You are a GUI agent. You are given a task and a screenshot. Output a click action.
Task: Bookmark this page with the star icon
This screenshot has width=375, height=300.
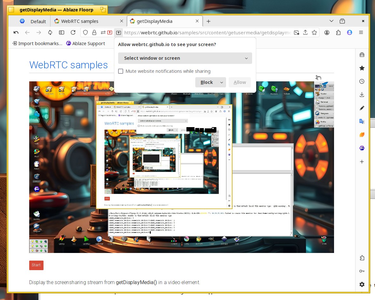314,32
